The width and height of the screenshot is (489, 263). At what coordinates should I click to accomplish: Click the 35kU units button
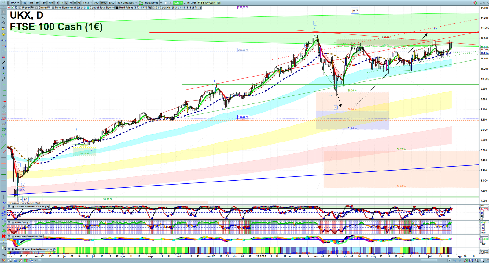click(112, 2)
